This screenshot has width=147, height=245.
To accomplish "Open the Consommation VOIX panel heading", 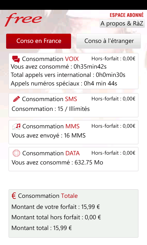I will point(50,59).
